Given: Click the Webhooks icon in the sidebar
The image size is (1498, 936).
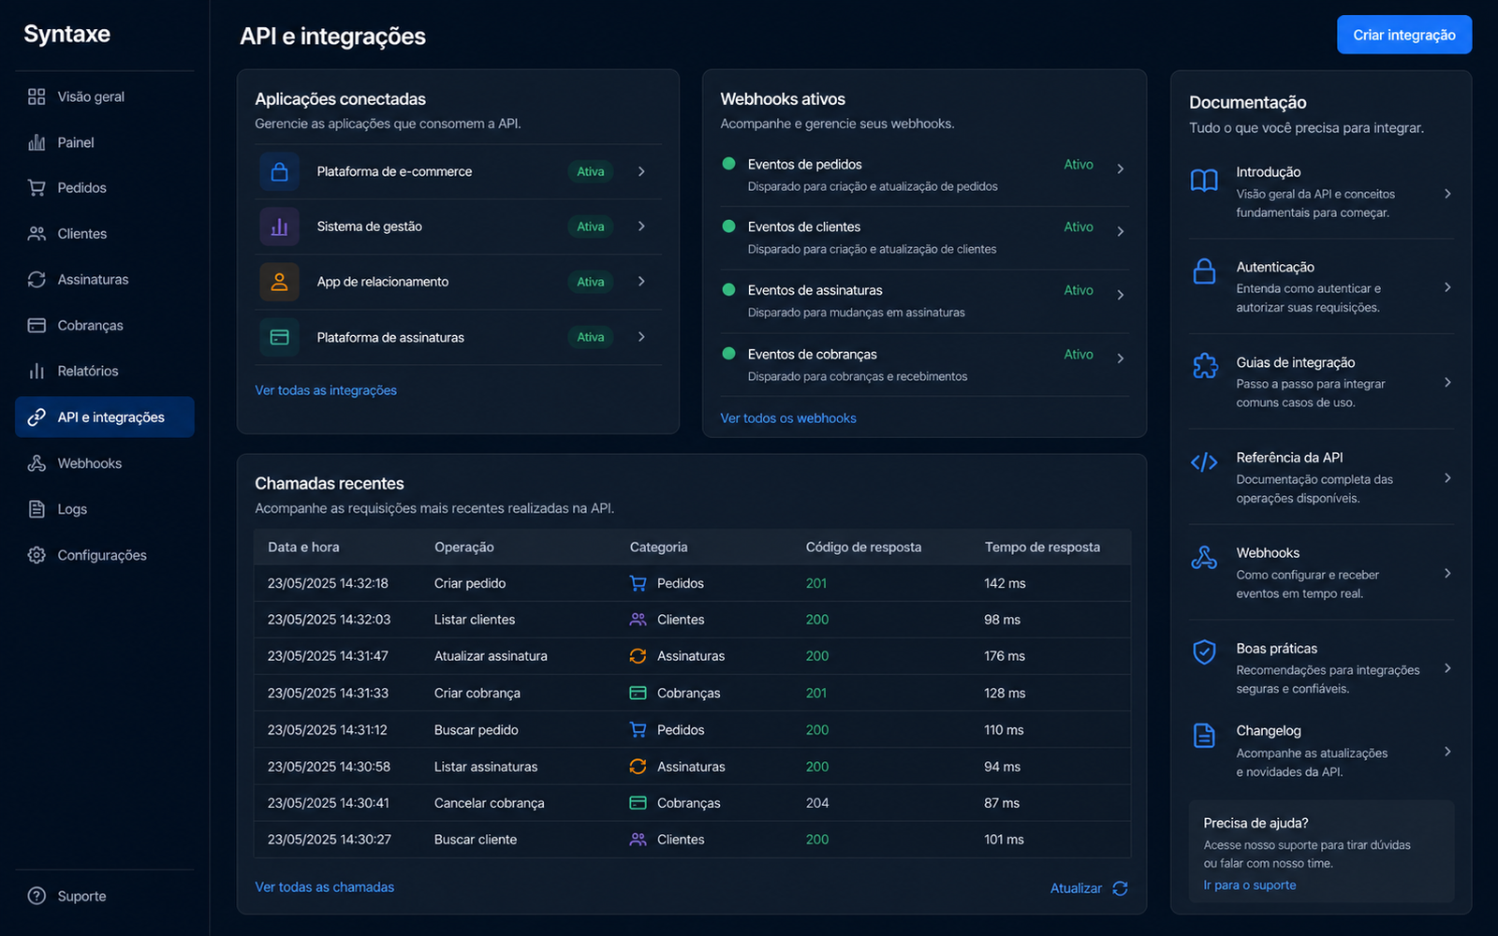Looking at the screenshot, I should 37,463.
